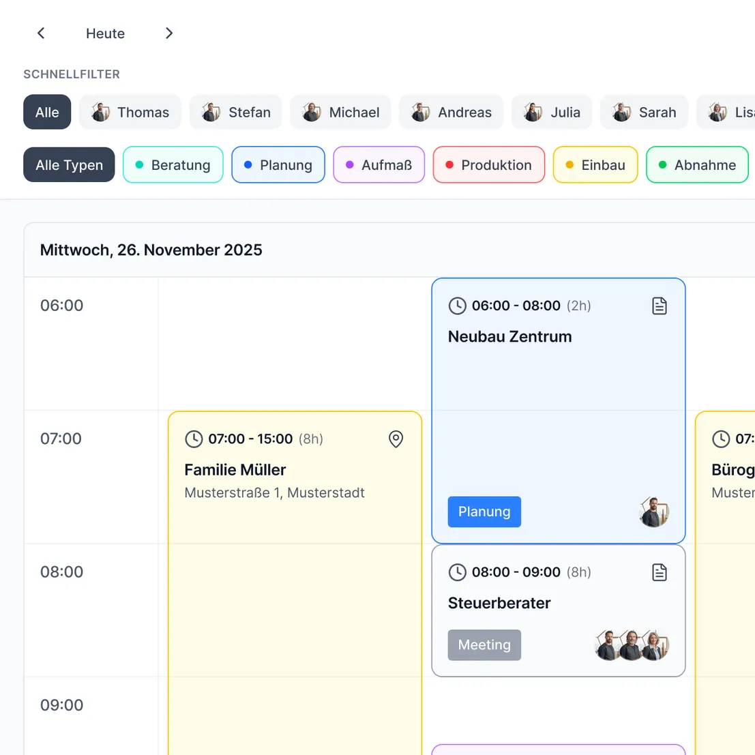Viewport: 755px width, 755px height.
Task: Click the gray Meeting tag
Action: point(484,645)
